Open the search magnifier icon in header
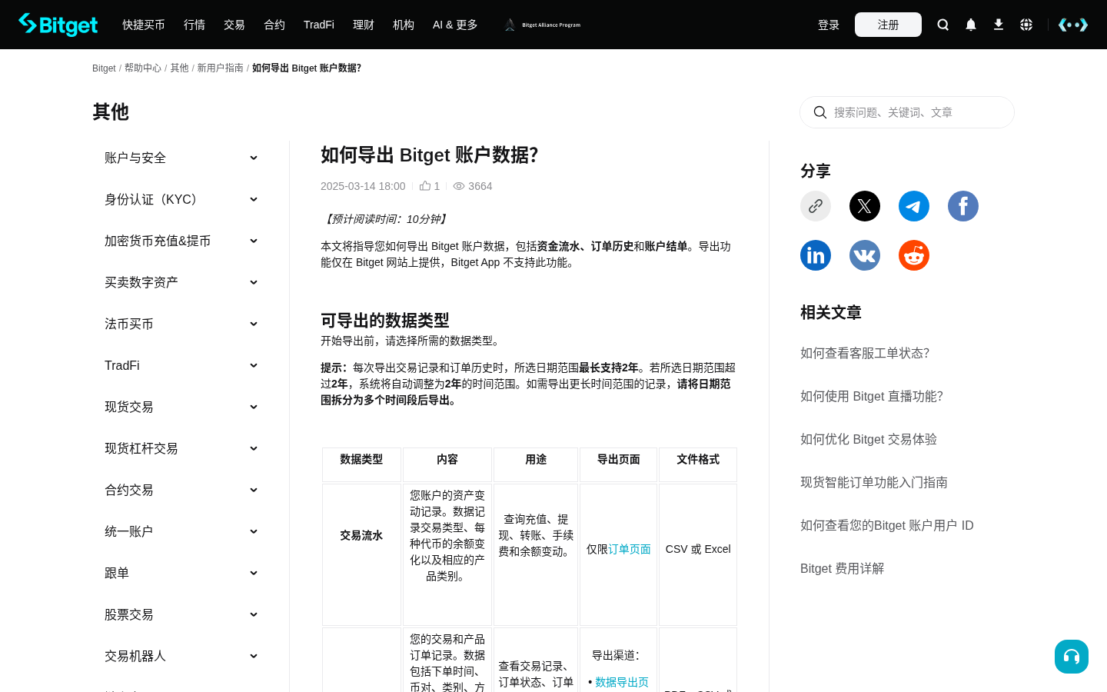This screenshot has height=692, width=1107. pyautogui.click(x=943, y=25)
